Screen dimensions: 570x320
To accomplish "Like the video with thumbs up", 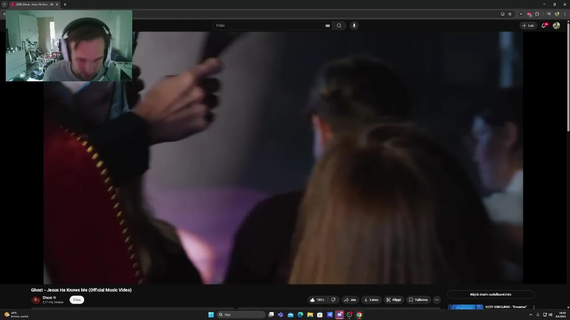I will click(x=317, y=300).
